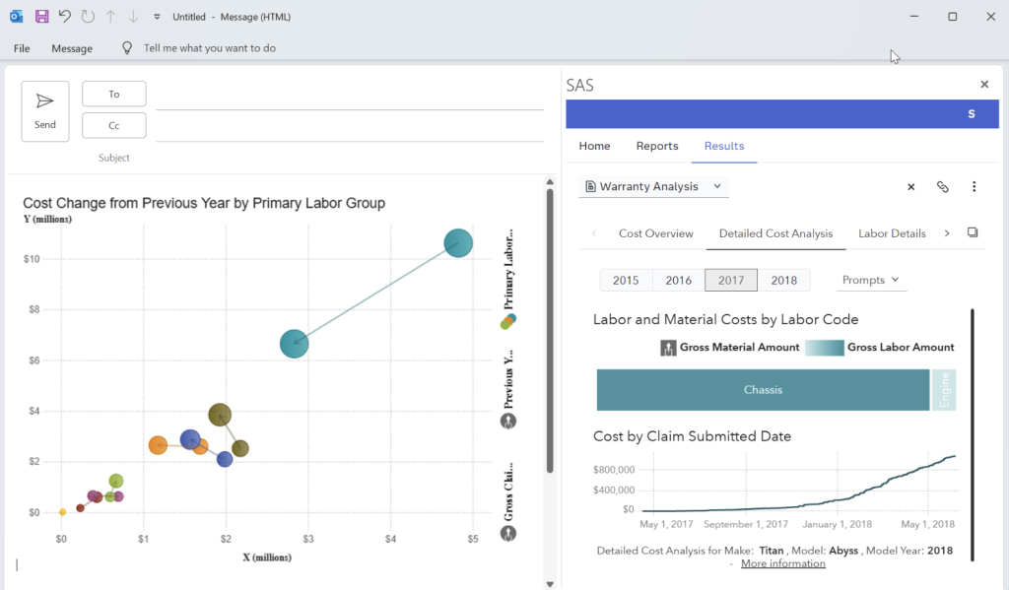Click the Tell me search field
1009x590 pixels.
(209, 48)
